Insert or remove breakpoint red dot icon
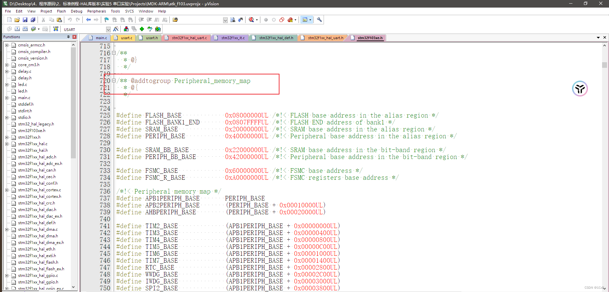The image size is (609, 292). (x=266, y=20)
